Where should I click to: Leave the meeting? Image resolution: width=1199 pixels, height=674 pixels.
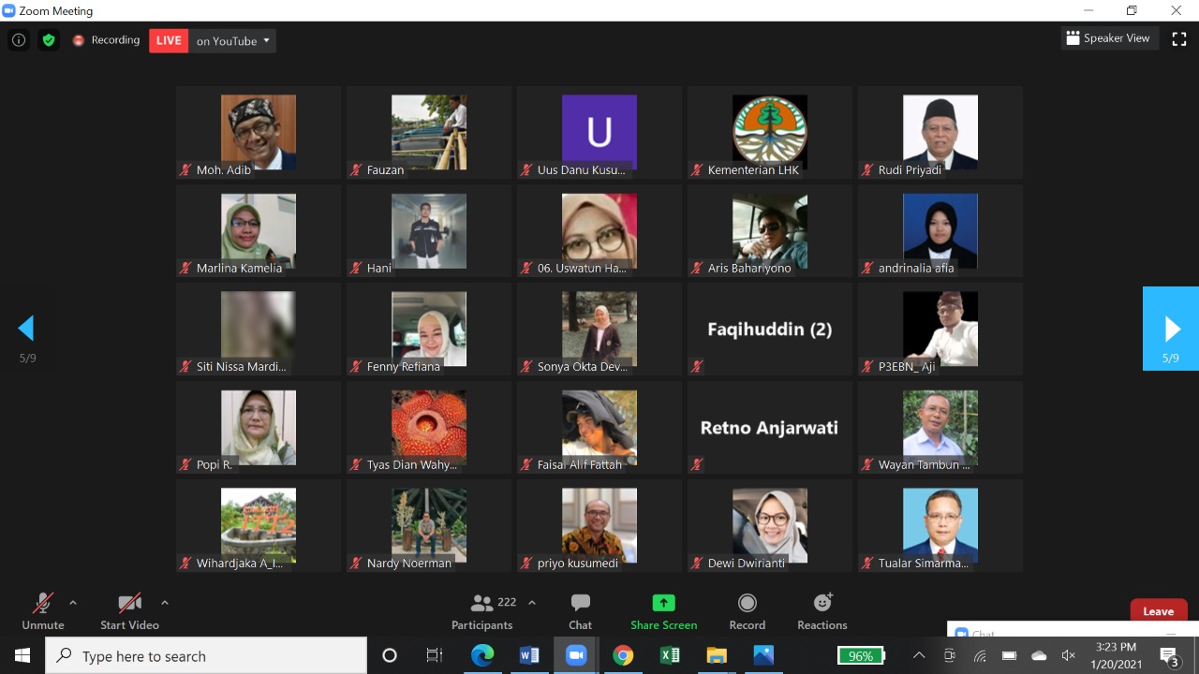pyautogui.click(x=1158, y=611)
